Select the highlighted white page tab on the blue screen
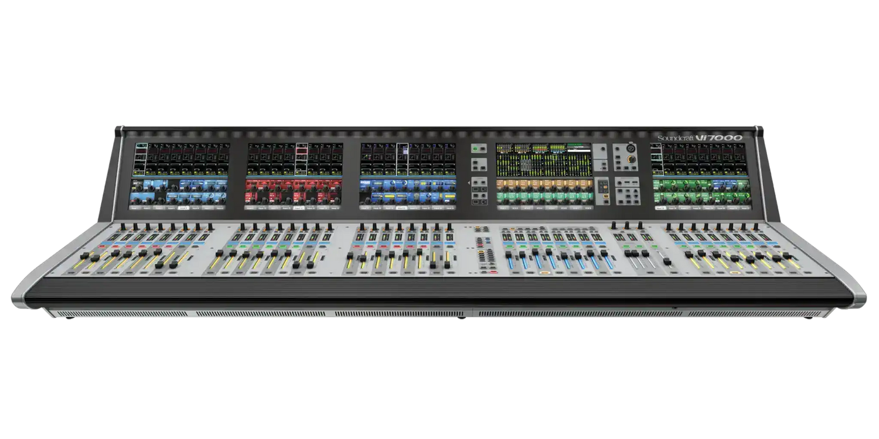The image size is (879, 439). [x=402, y=208]
